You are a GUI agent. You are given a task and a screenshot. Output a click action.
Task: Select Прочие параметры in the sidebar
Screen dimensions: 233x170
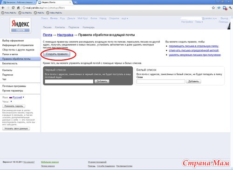13,91
